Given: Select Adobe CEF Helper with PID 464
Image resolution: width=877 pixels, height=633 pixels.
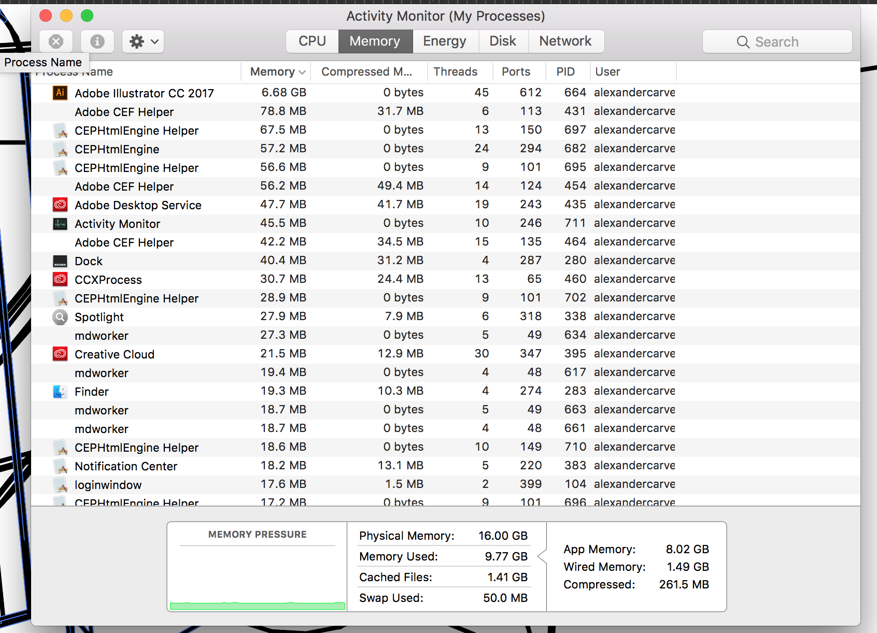Looking at the screenshot, I should tap(446, 242).
